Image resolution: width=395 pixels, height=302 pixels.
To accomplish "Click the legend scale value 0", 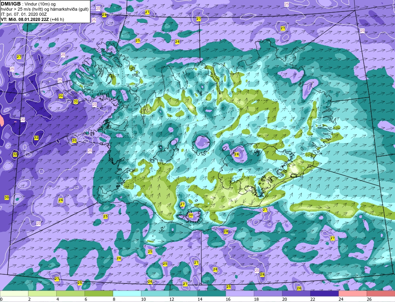I will click(x=1, y=299).
